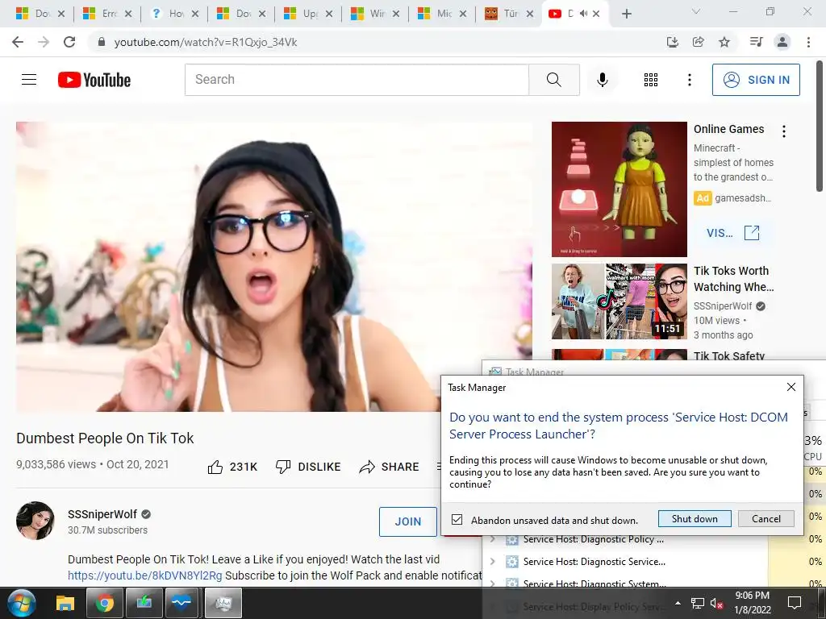Click the video player frame

pyautogui.click(x=274, y=266)
